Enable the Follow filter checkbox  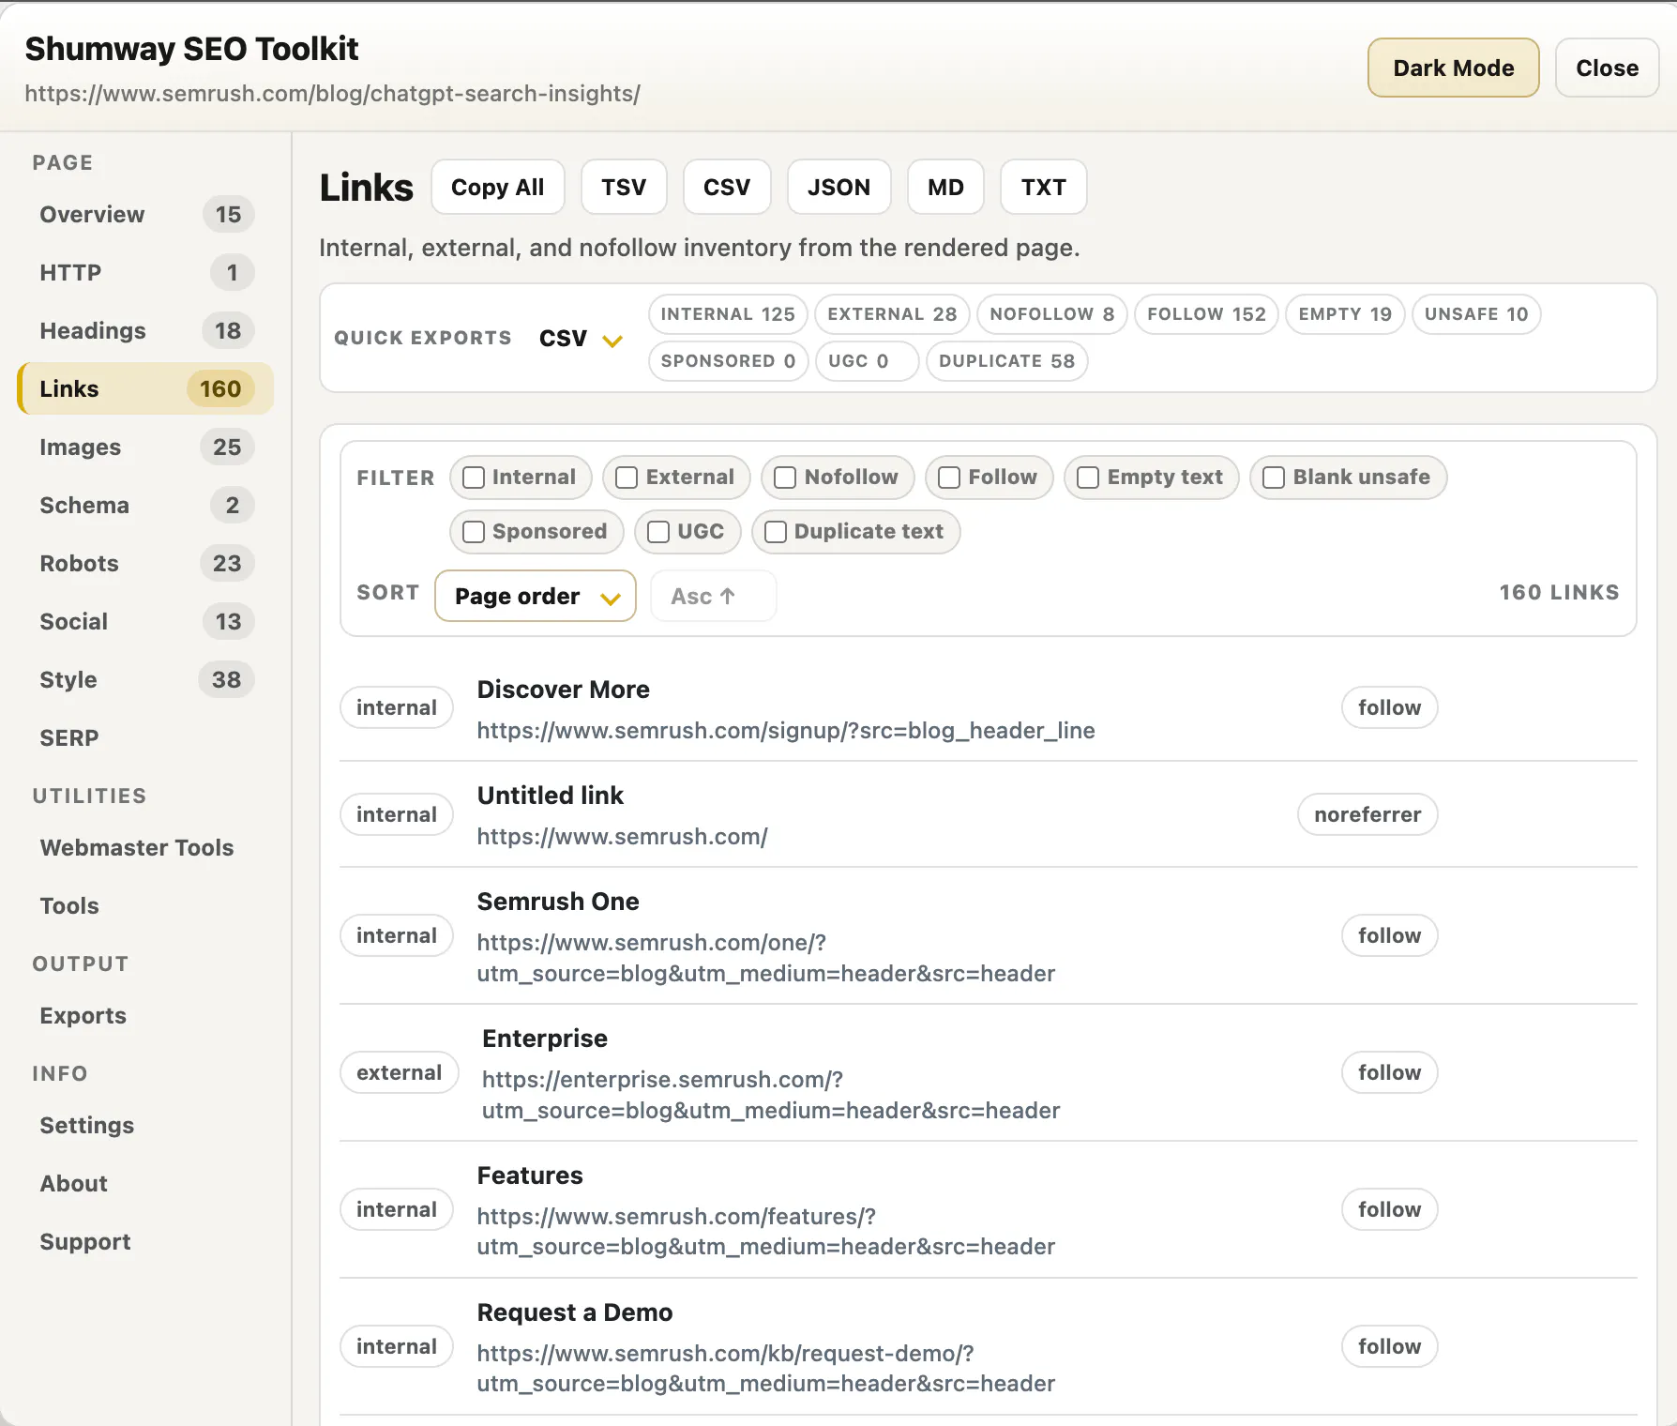click(949, 478)
